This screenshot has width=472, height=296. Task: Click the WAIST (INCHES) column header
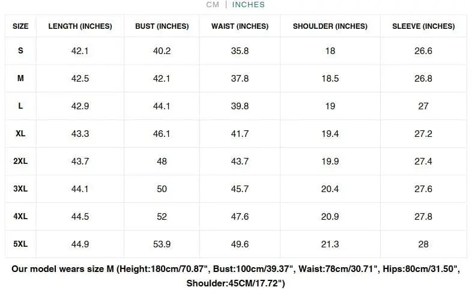(240, 26)
